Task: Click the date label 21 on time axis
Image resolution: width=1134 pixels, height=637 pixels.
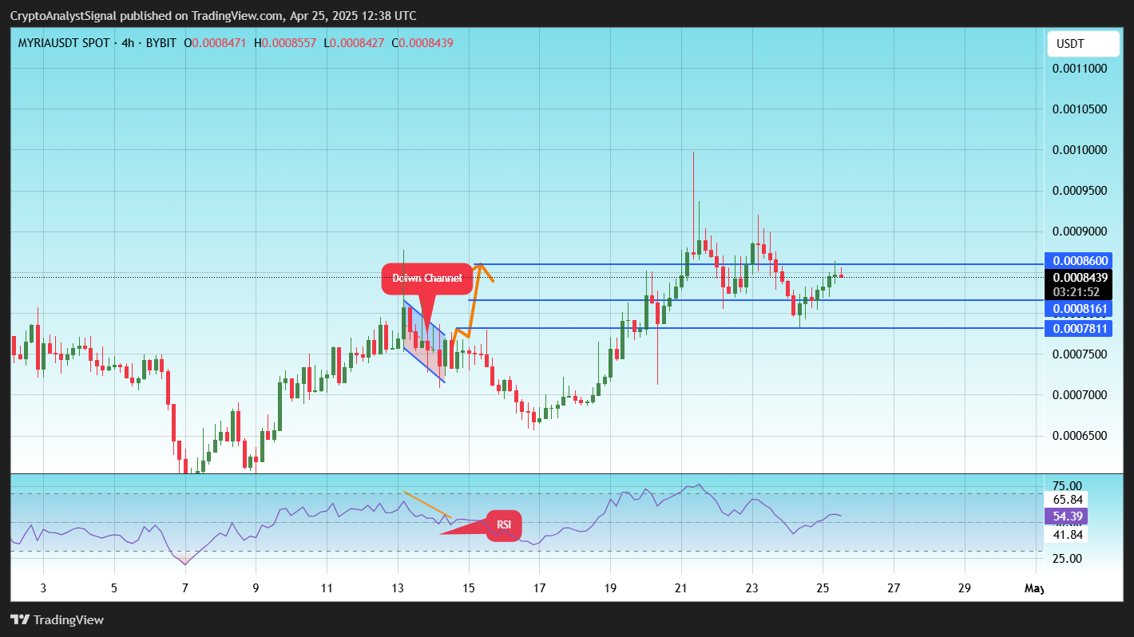Action: coord(680,588)
